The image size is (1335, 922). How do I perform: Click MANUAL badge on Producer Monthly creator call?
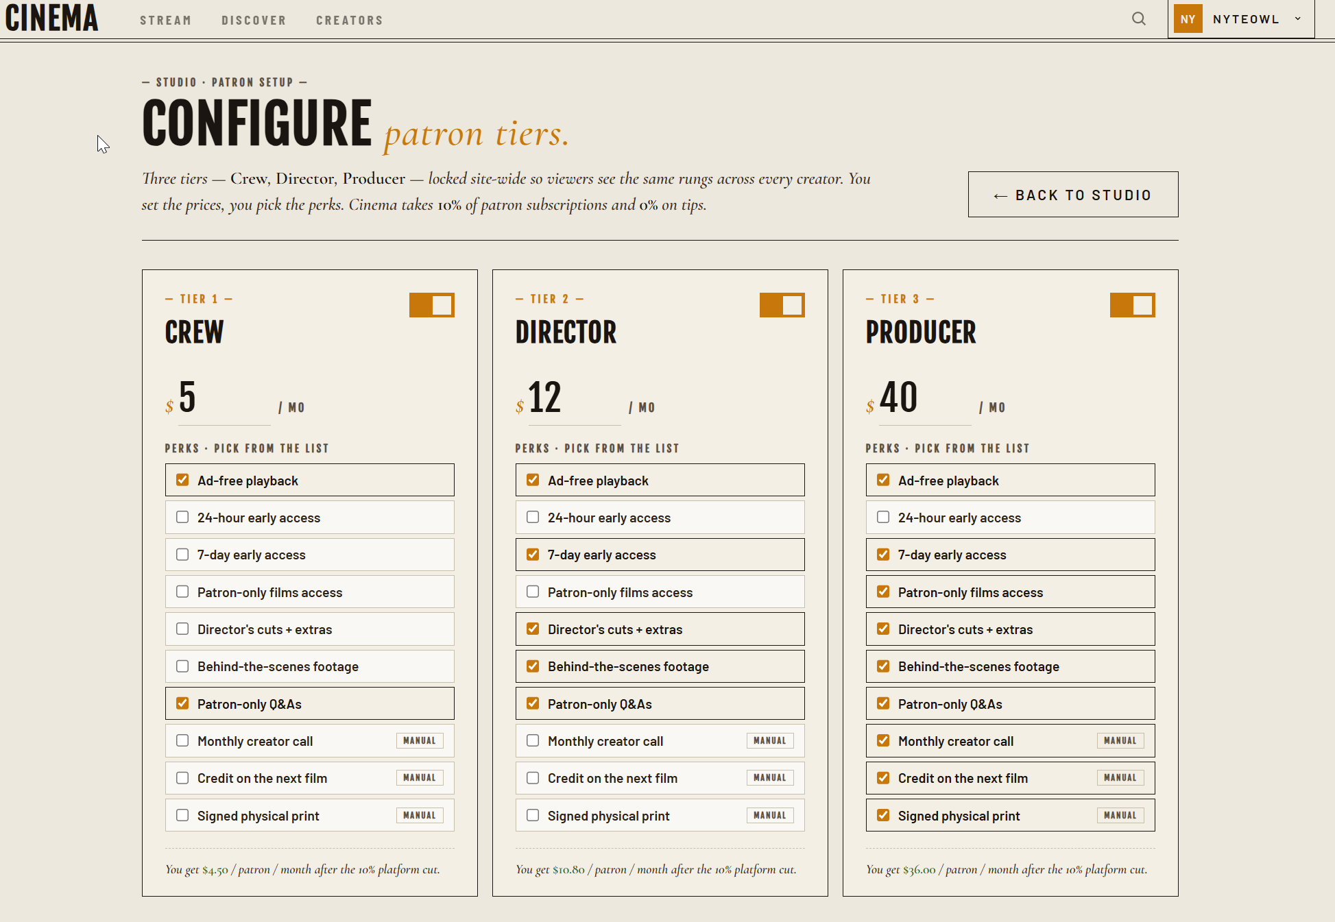coord(1120,740)
